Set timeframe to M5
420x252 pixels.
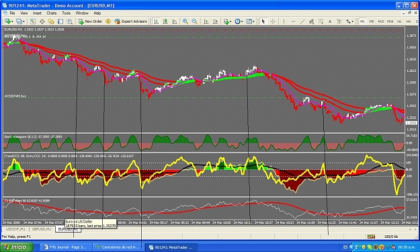372,22
